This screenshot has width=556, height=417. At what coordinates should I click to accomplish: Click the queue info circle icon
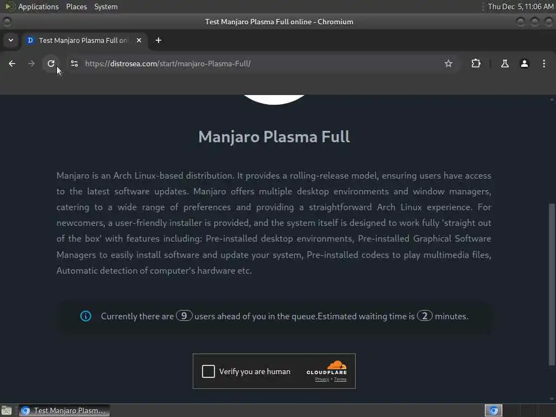click(x=86, y=316)
